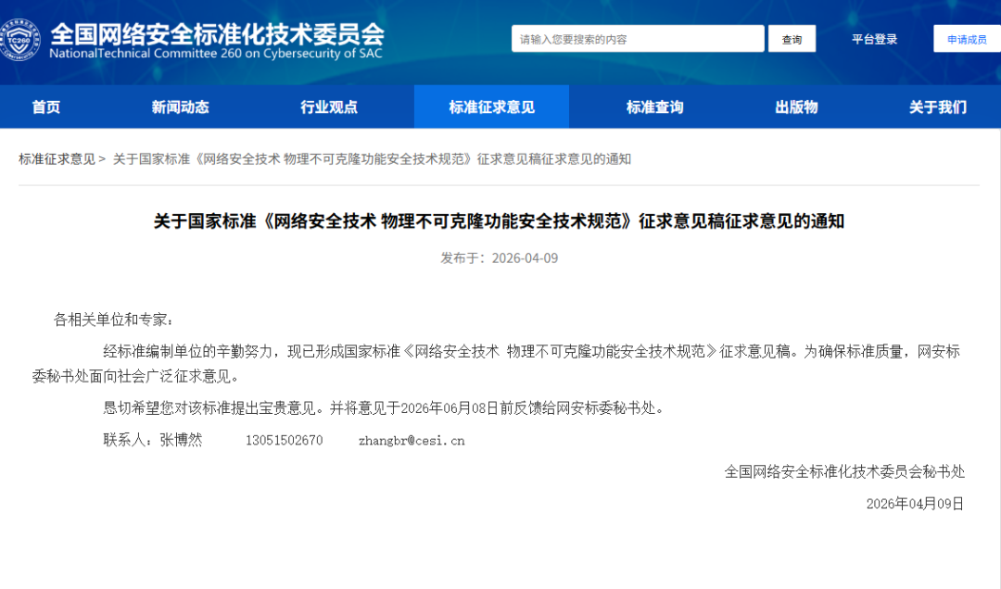1001x589 pixels.
Task: Click the 查询 search button
Action: click(791, 38)
